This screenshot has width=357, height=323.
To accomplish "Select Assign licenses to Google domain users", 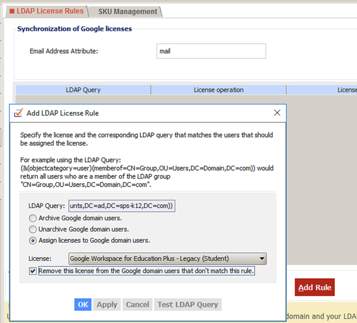I will (x=33, y=240).
